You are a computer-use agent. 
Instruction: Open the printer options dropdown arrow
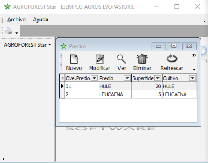click(x=16, y=33)
